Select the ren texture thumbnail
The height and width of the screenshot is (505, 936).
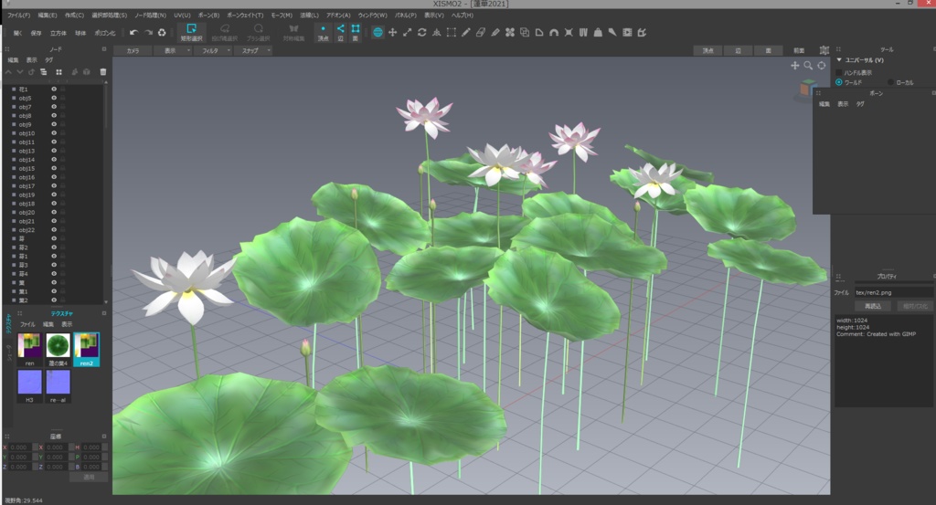click(x=29, y=350)
